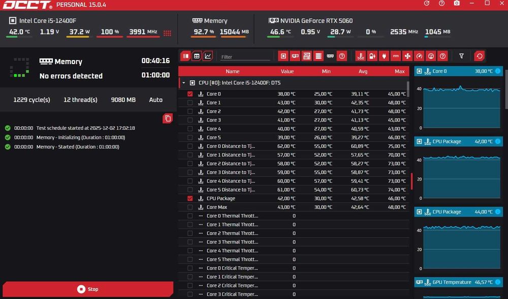Sort table by Value column
508x299 pixels.
coord(287,71)
